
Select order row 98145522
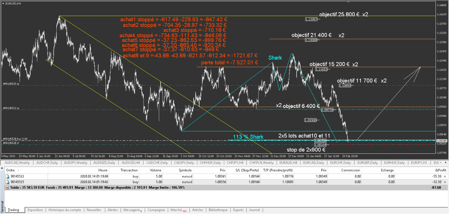[226, 177]
